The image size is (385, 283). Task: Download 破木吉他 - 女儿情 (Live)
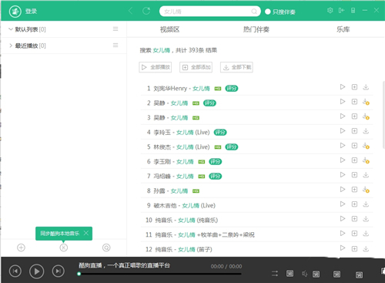tap(366, 204)
